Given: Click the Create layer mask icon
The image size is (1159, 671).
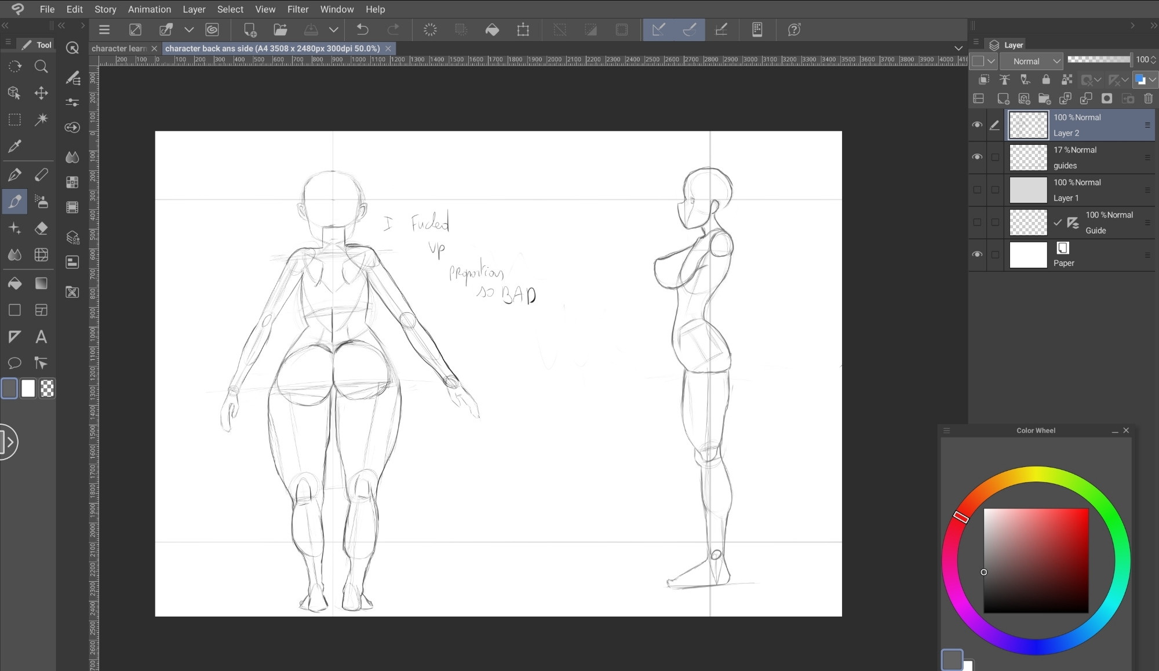Looking at the screenshot, I should point(1107,99).
